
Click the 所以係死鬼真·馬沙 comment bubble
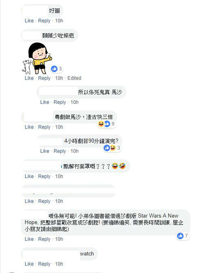point(81,92)
